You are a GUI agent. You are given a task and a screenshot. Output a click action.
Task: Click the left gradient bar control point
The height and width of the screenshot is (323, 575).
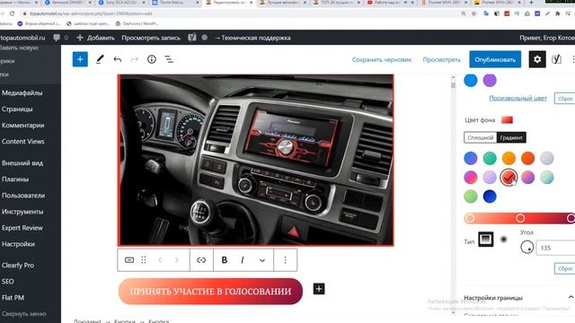pos(469,218)
